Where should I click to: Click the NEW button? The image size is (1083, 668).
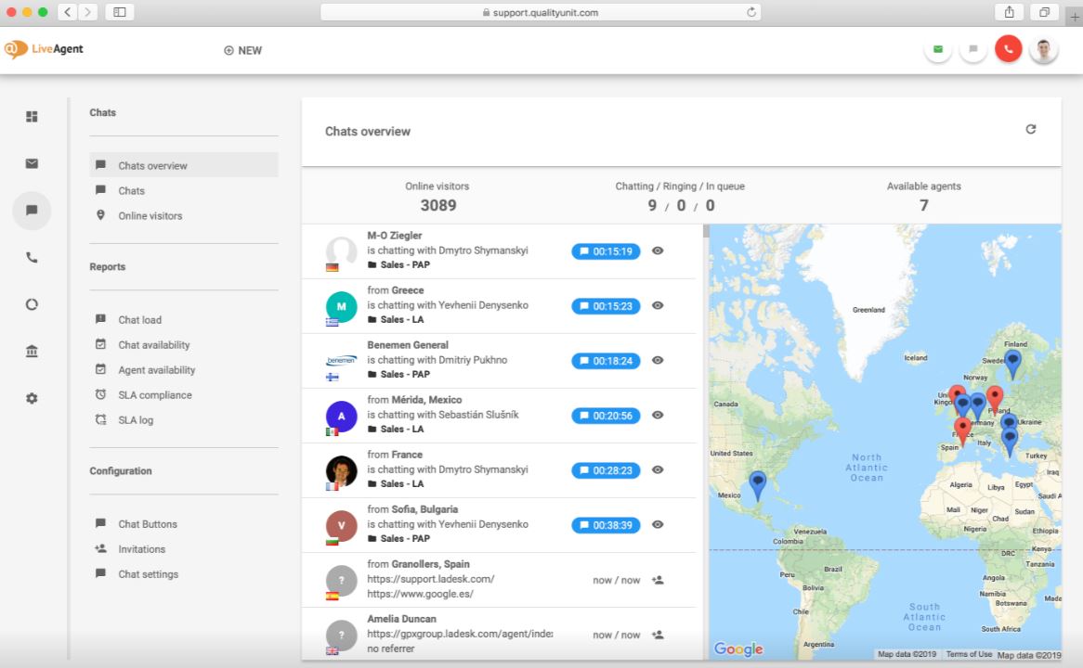pyautogui.click(x=243, y=50)
